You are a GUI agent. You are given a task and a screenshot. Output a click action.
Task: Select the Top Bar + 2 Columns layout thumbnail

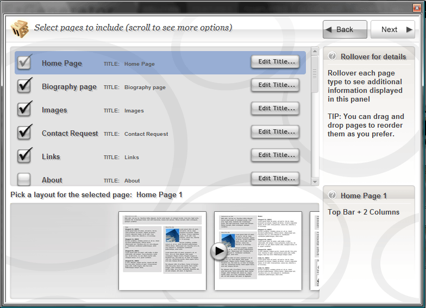tap(162, 251)
